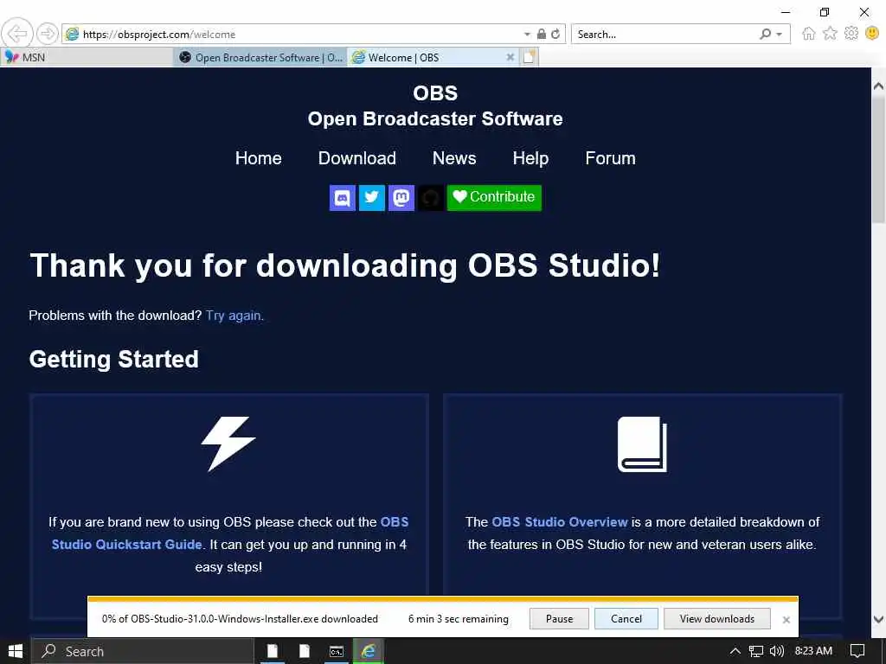The width and height of the screenshot is (886, 664).
Task: Open OBS GitHub icon link
Action: pyautogui.click(x=431, y=198)
